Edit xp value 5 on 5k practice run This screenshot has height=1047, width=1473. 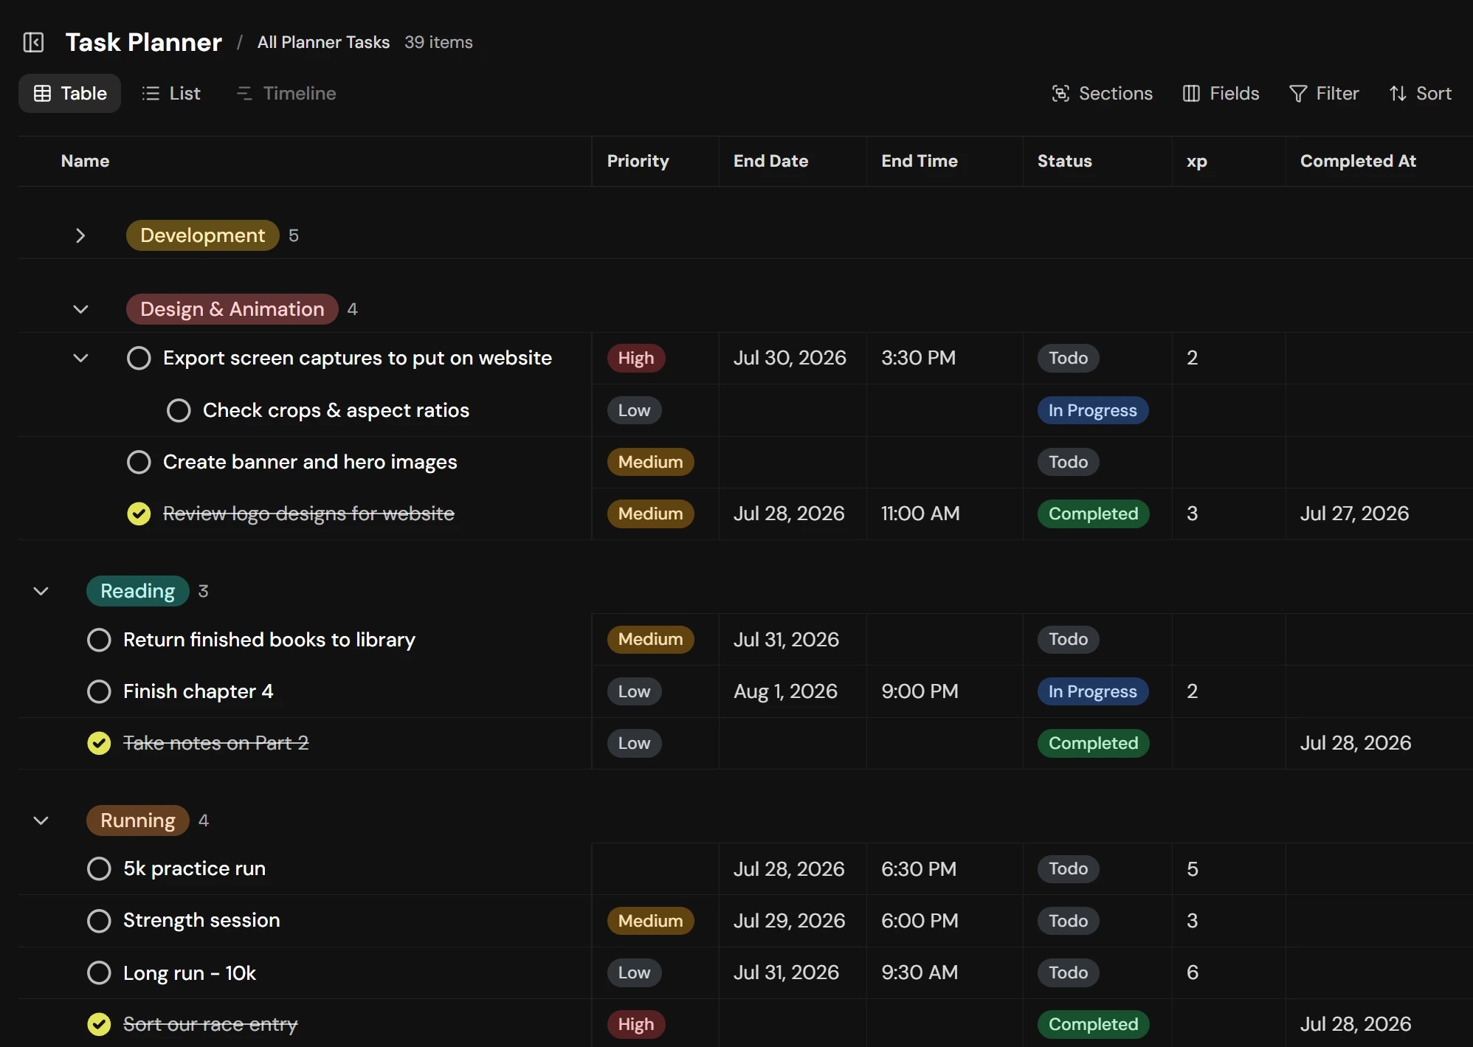[x=1229, y=869]
